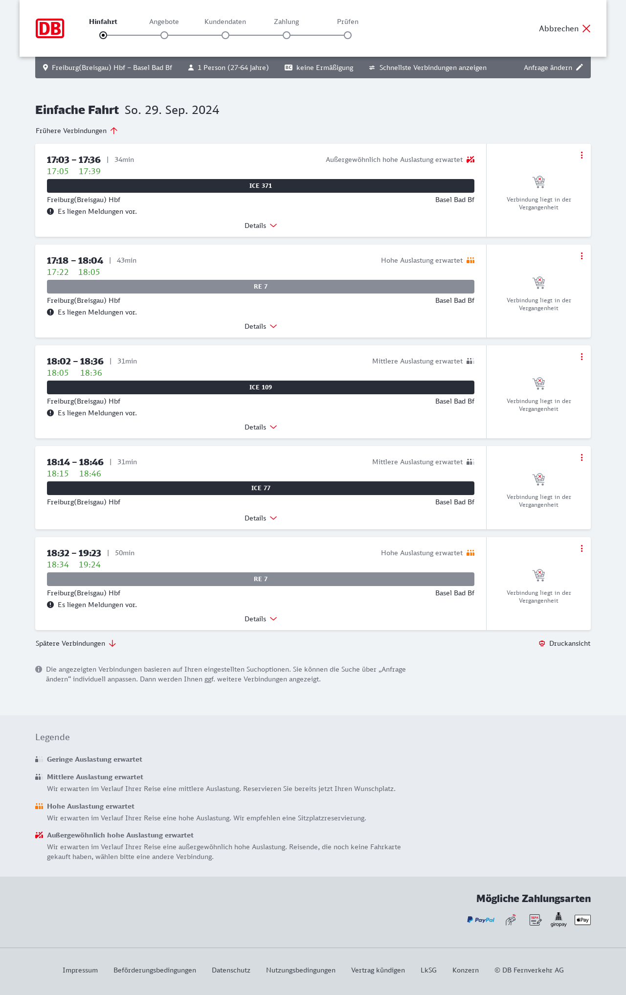Select the Kundendaten step circle
The height and width of the screenshot is (995, 626).
click(225, 35)
